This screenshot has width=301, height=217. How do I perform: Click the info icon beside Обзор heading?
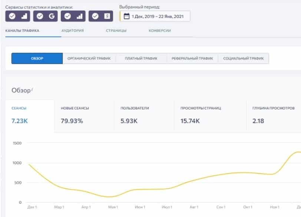click(x=32, y=89)
